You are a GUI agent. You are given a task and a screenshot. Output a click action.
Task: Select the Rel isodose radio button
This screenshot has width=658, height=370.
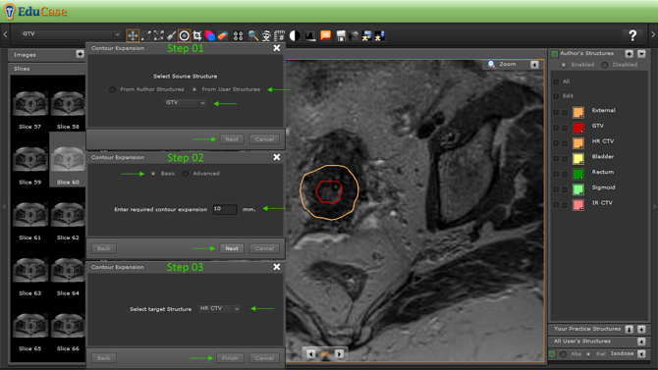[588, 354]
